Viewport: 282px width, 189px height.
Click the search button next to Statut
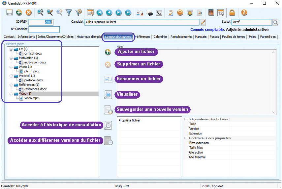point(276,22)
